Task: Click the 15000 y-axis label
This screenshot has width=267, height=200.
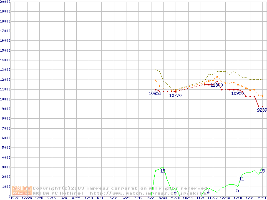Action: click(5, 50)
